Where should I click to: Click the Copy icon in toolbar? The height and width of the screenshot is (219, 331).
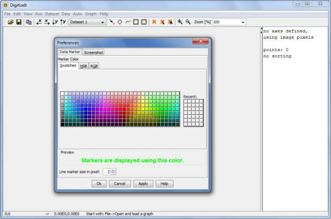coord(29,22)
